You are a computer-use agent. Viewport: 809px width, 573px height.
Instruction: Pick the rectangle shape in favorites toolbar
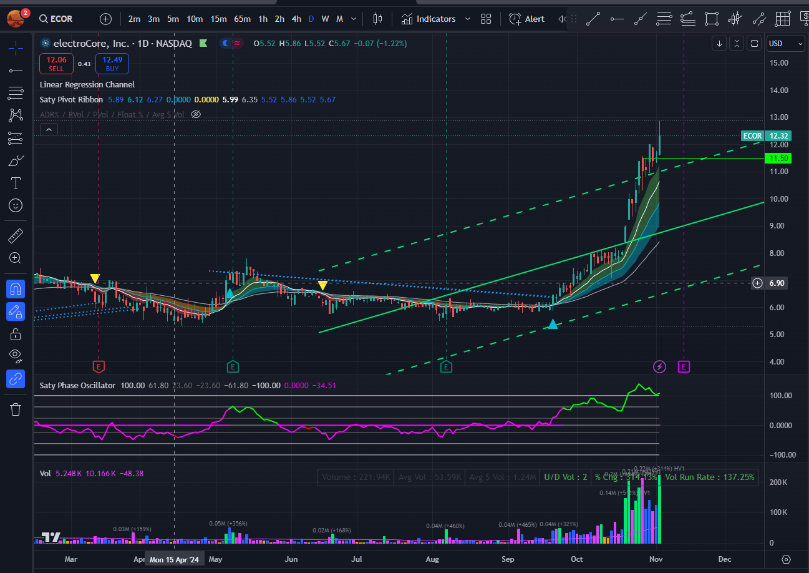pos(712,19)
